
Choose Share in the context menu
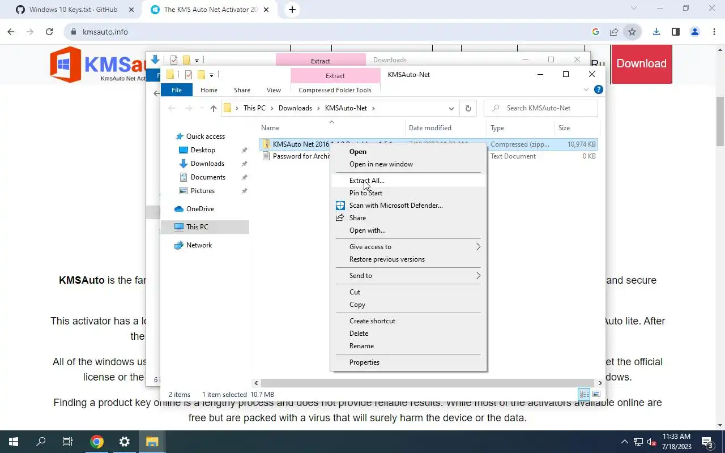[x=357, y=217]
